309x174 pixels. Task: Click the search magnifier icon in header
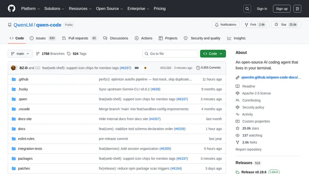click(x=247, y=9)
